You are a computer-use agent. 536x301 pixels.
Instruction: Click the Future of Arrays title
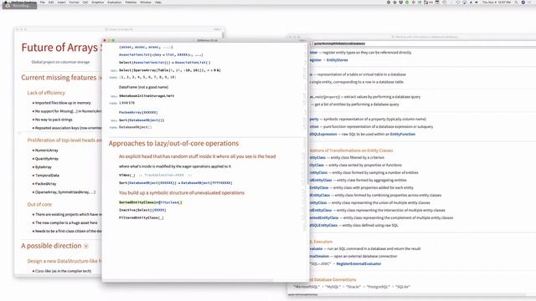61,48
